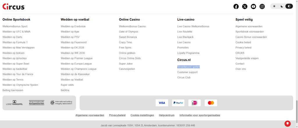Screen dimensions: 298x128
Task: Open Cookie-instellingen bottom link
Action: click(142, 115)
